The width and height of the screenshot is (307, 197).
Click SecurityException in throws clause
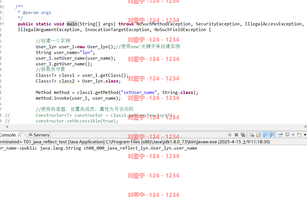click(218, 24)
